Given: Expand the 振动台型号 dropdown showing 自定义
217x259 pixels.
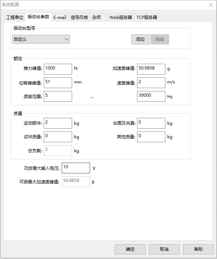Looking at the screenshot, I should point(41,39).
